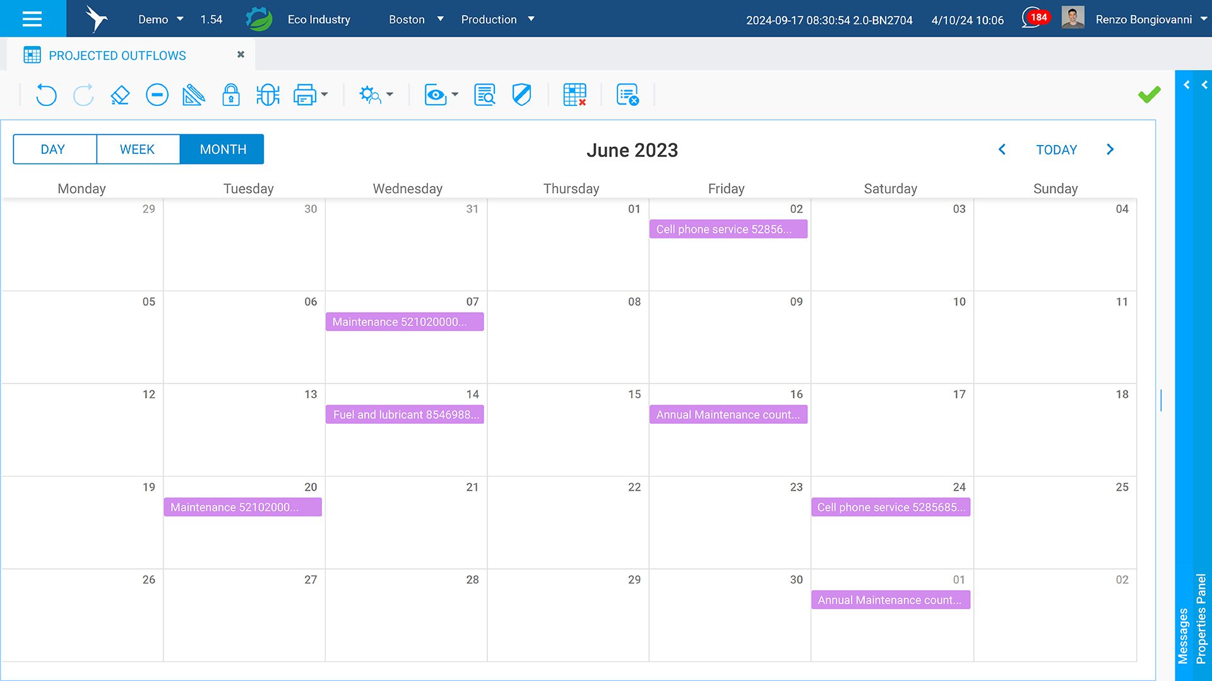The height and width of the screenshot is (681, 1212).
Task: Click the eraser clear icon
Action: [x=120, y=95]
